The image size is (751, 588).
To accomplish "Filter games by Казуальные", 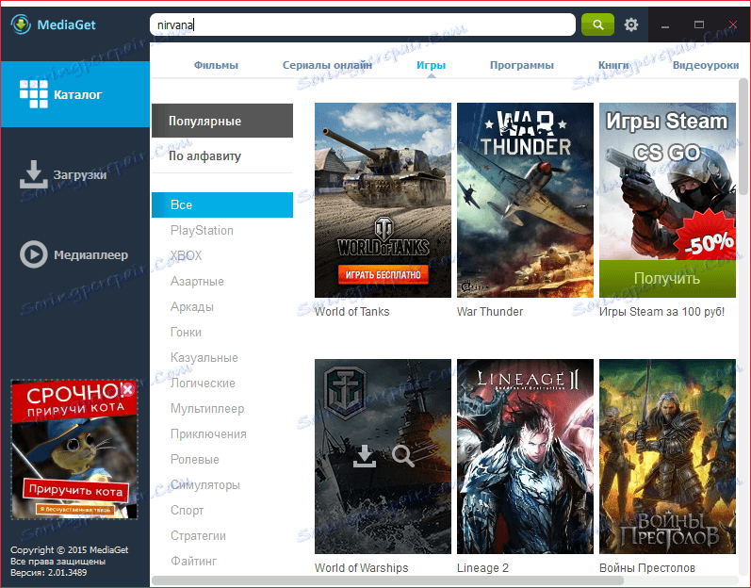I will (x=204, y=358).
